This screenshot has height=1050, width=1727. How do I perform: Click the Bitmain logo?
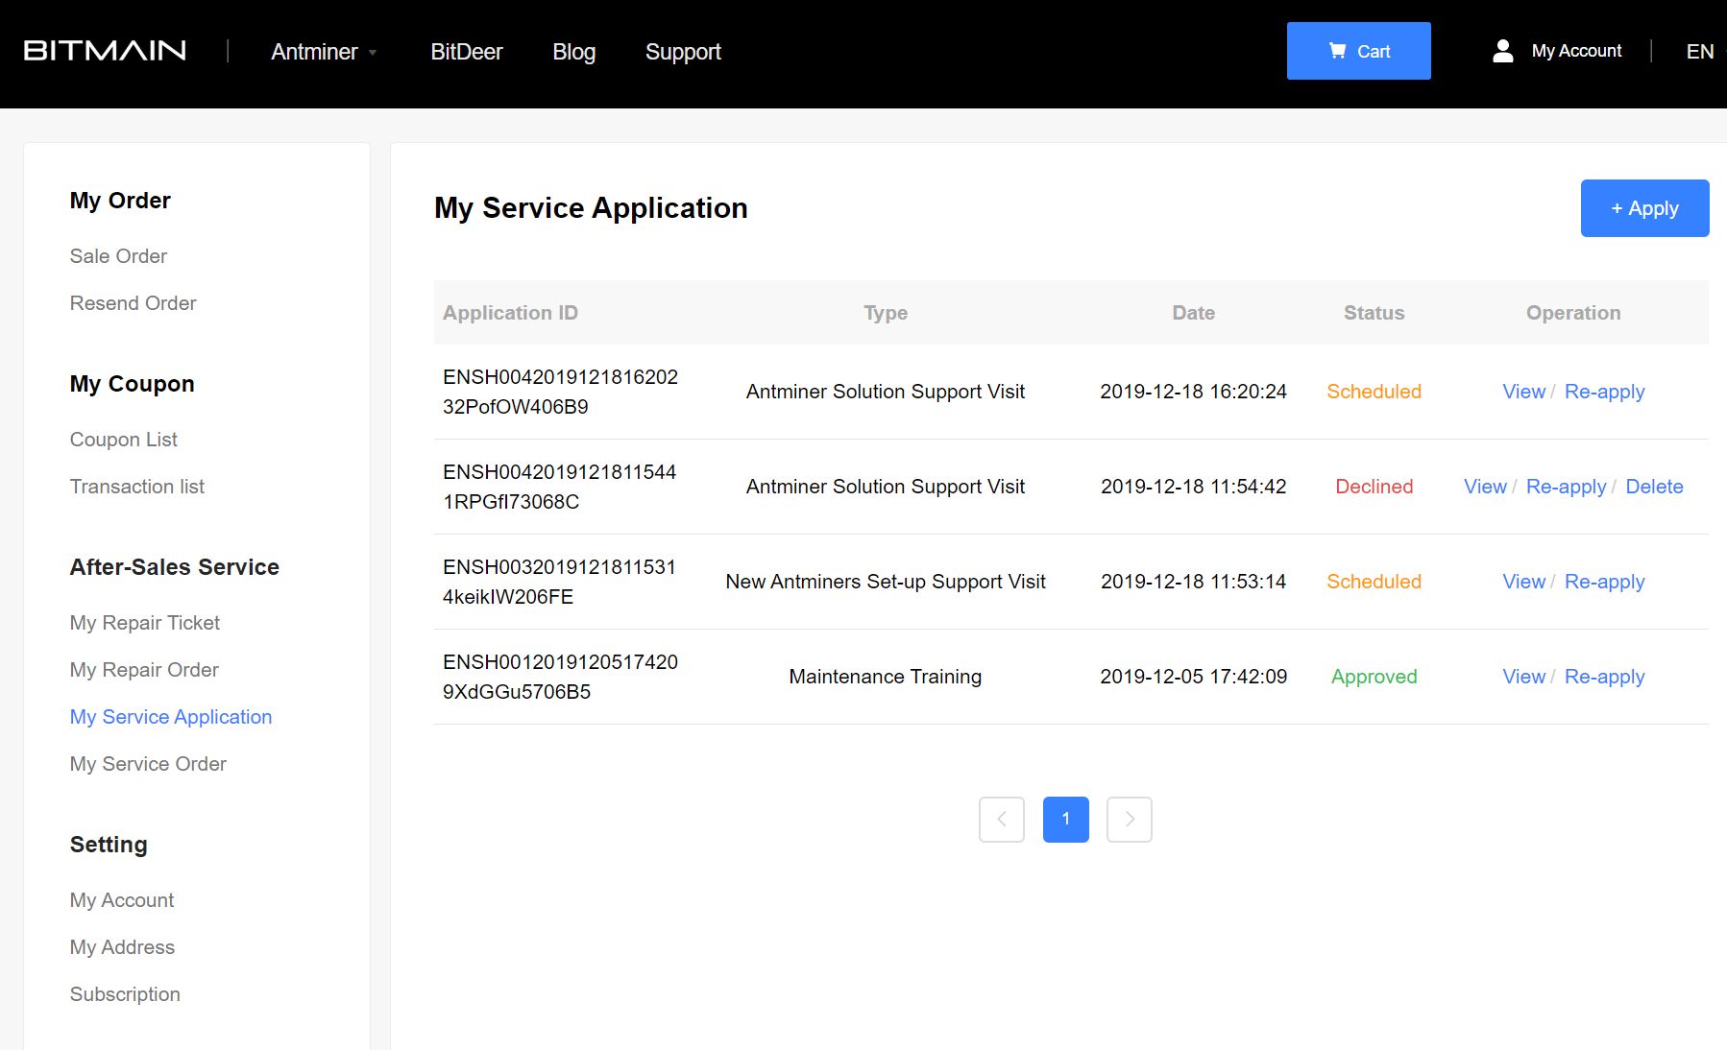(x=105, y=51)
